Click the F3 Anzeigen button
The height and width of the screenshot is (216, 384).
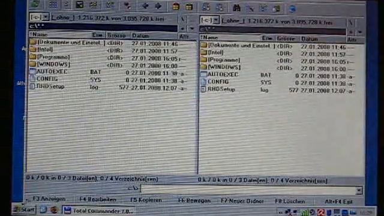[49, 199]
